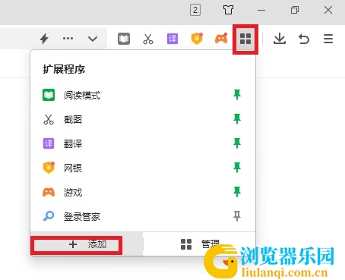This screenshot has width=345, height=280.
Task: Click the scissors icon beside 截图
Action: [x=49, y=119]
